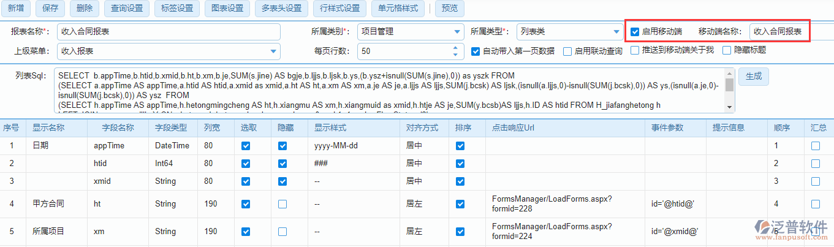Viewport: 834px width, 247px height.
Task: Toggle 隐藏 for the htid row
Action: click(x=282, y=164)
